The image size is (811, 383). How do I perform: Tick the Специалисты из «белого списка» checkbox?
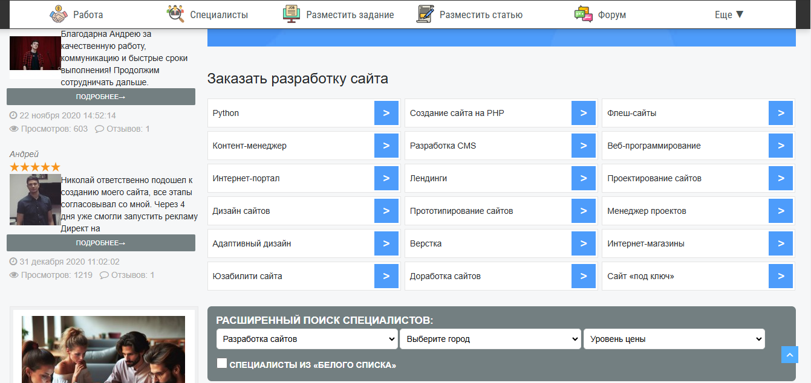click(x=222, y=363)
